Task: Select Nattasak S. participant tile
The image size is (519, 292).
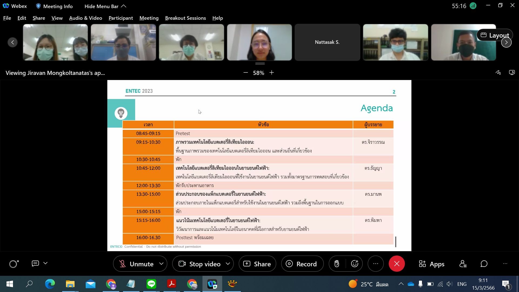Action: pos(327,42)
